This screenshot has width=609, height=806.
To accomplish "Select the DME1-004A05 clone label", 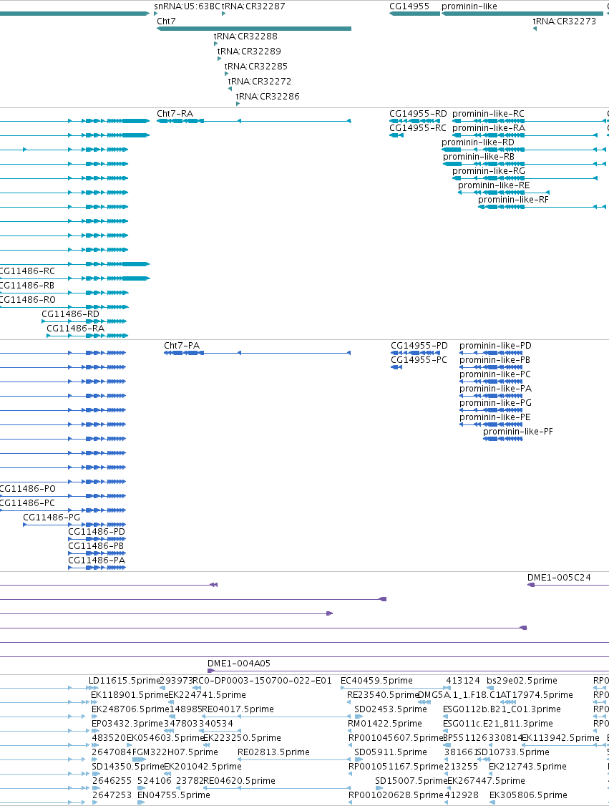I will tap(239, 664).
